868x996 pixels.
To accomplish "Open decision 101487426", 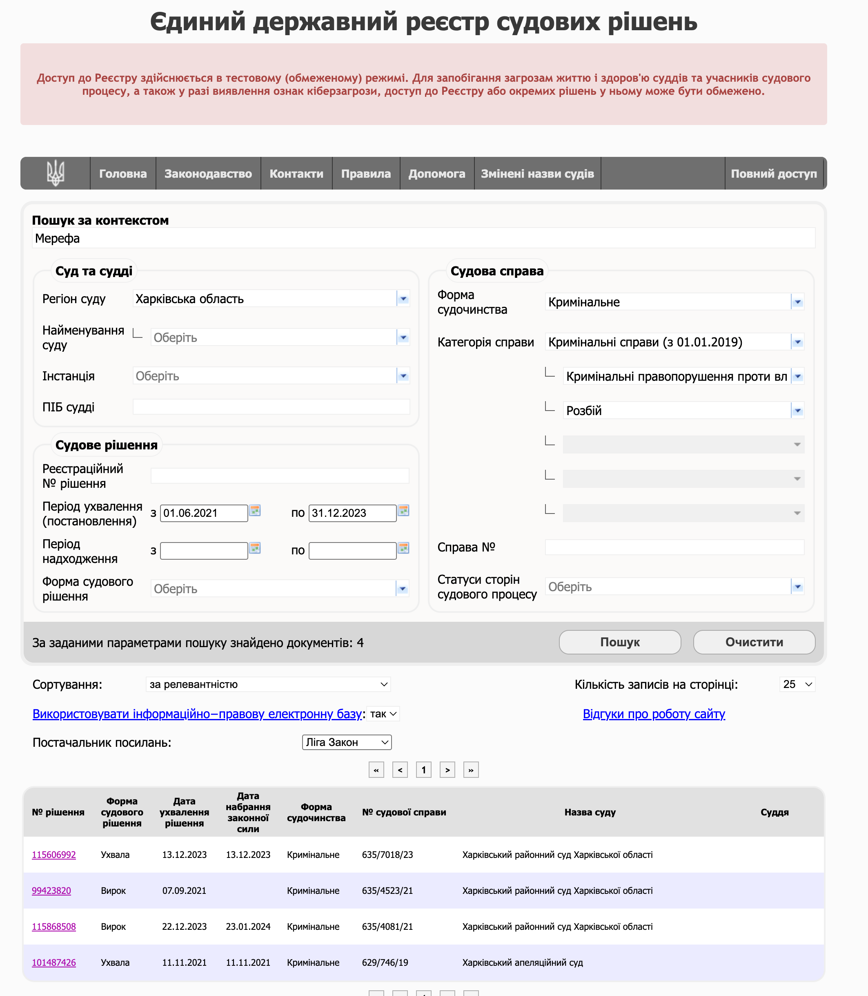I will pyautogui.click(x=54, y=962).
